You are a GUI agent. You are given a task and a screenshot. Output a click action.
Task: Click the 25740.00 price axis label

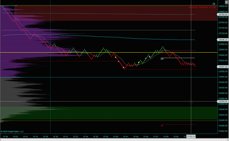(x=223, y=28)
